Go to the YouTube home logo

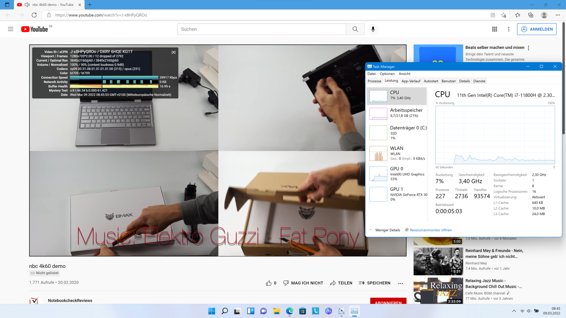pos(34,29)
